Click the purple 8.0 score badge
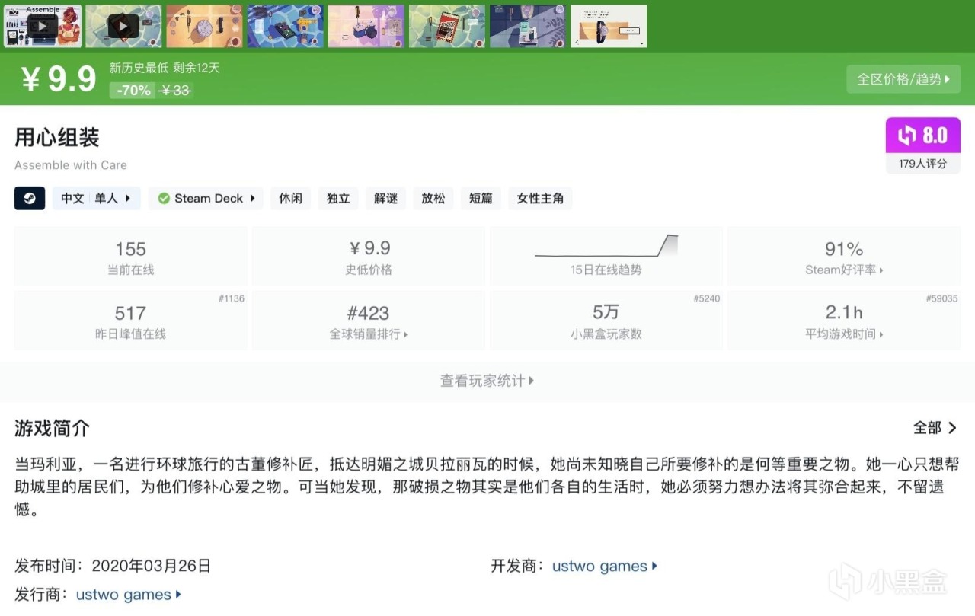 point(923,136)
